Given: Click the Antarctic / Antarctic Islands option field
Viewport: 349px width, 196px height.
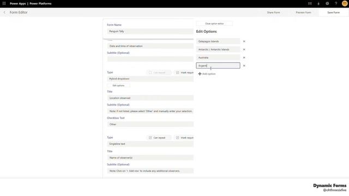Looking at the screenshot, I should tap(218, 50).
